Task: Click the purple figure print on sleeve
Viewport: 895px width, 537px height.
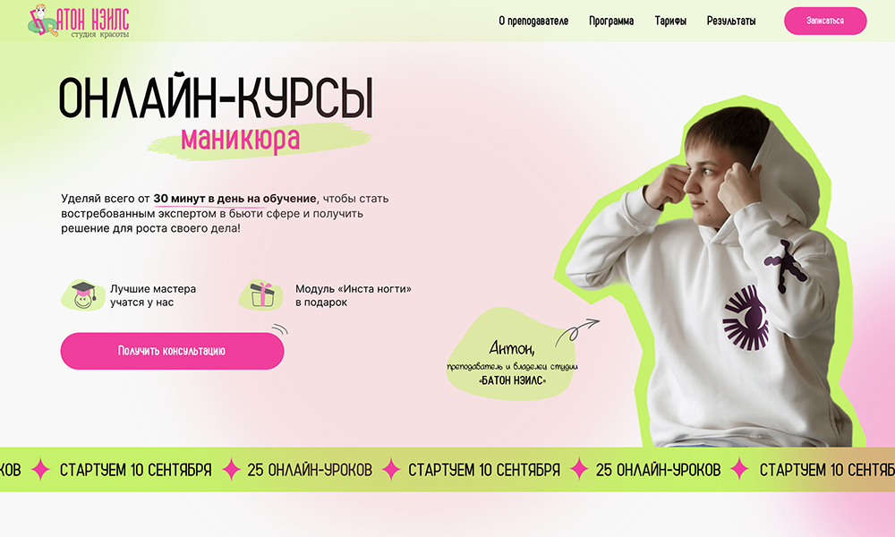Action: pyautogui.click(x=787, y=266)
